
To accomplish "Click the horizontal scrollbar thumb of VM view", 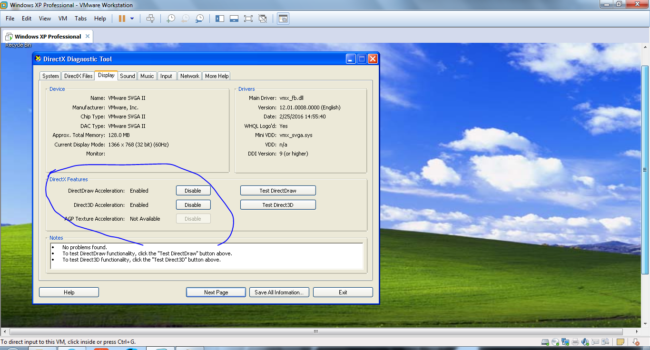I will tap(315, 331).
